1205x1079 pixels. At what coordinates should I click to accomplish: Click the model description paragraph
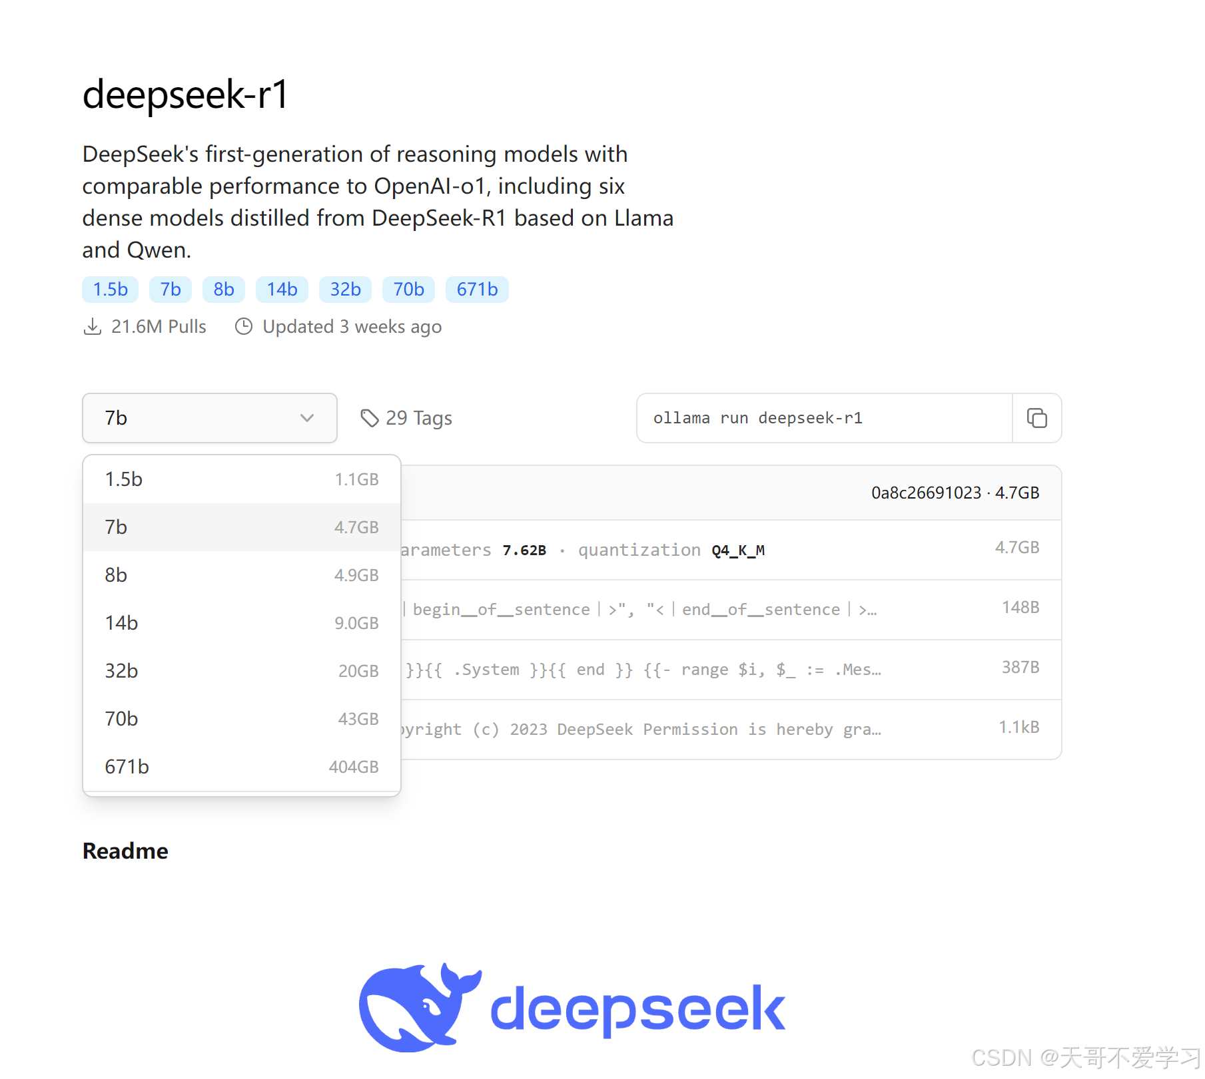pyautogui.click(x=378, y=202)
